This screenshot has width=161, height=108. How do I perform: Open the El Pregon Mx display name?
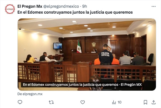click(x=30, y=6)
